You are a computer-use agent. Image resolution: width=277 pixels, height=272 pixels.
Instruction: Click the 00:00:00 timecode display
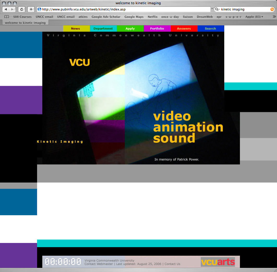(x=63, y=262)
